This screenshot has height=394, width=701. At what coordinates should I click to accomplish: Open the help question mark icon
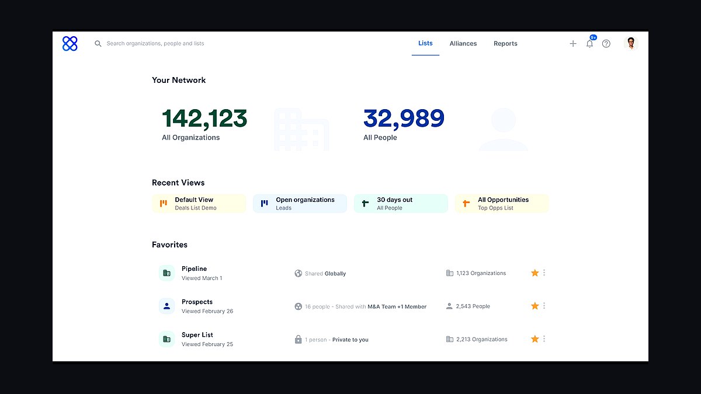coord(606,44)
